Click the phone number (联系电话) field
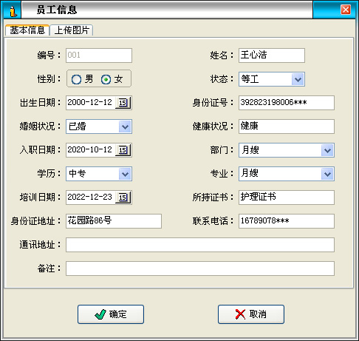 coord(287,221)
